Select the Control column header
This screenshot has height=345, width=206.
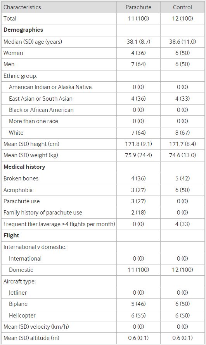point(182,7)
